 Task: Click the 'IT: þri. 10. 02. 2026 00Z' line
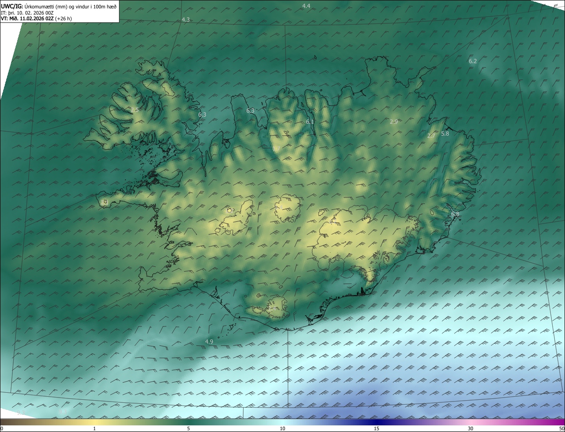pyautogui.click(x=27, y=13)
